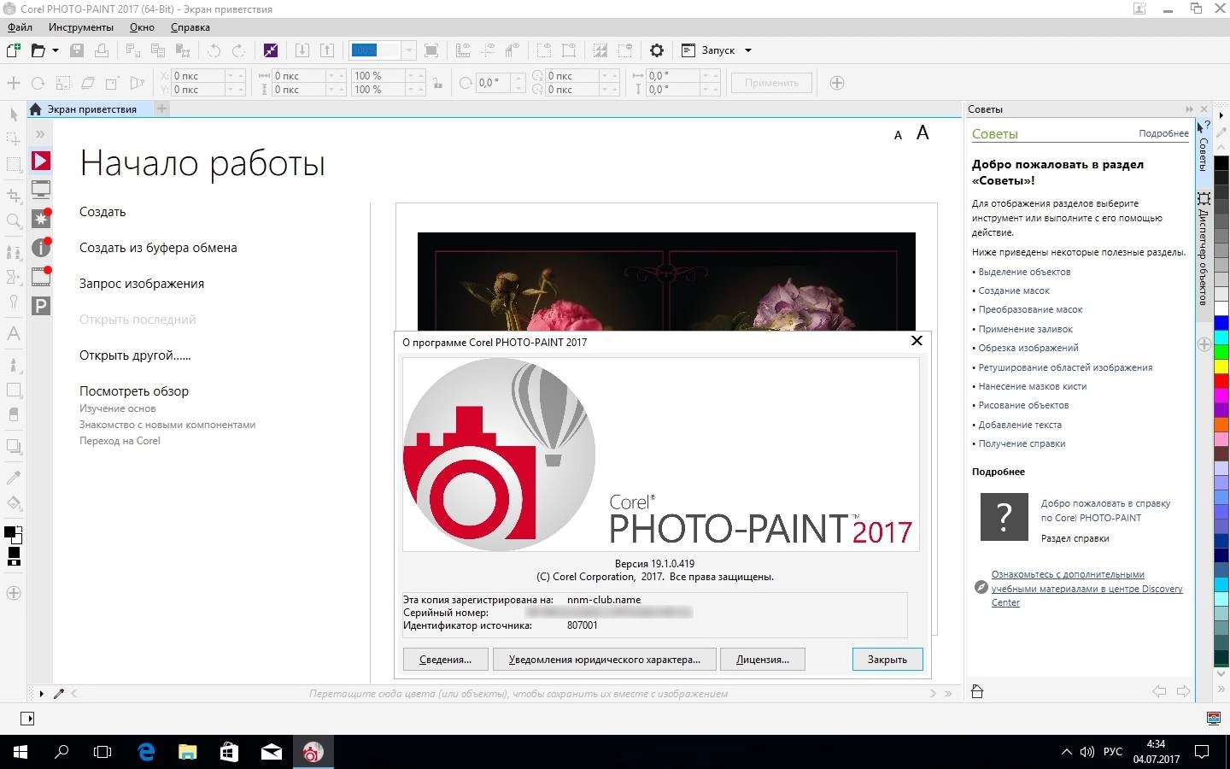Open the Инструменты menu

point(81,27)
